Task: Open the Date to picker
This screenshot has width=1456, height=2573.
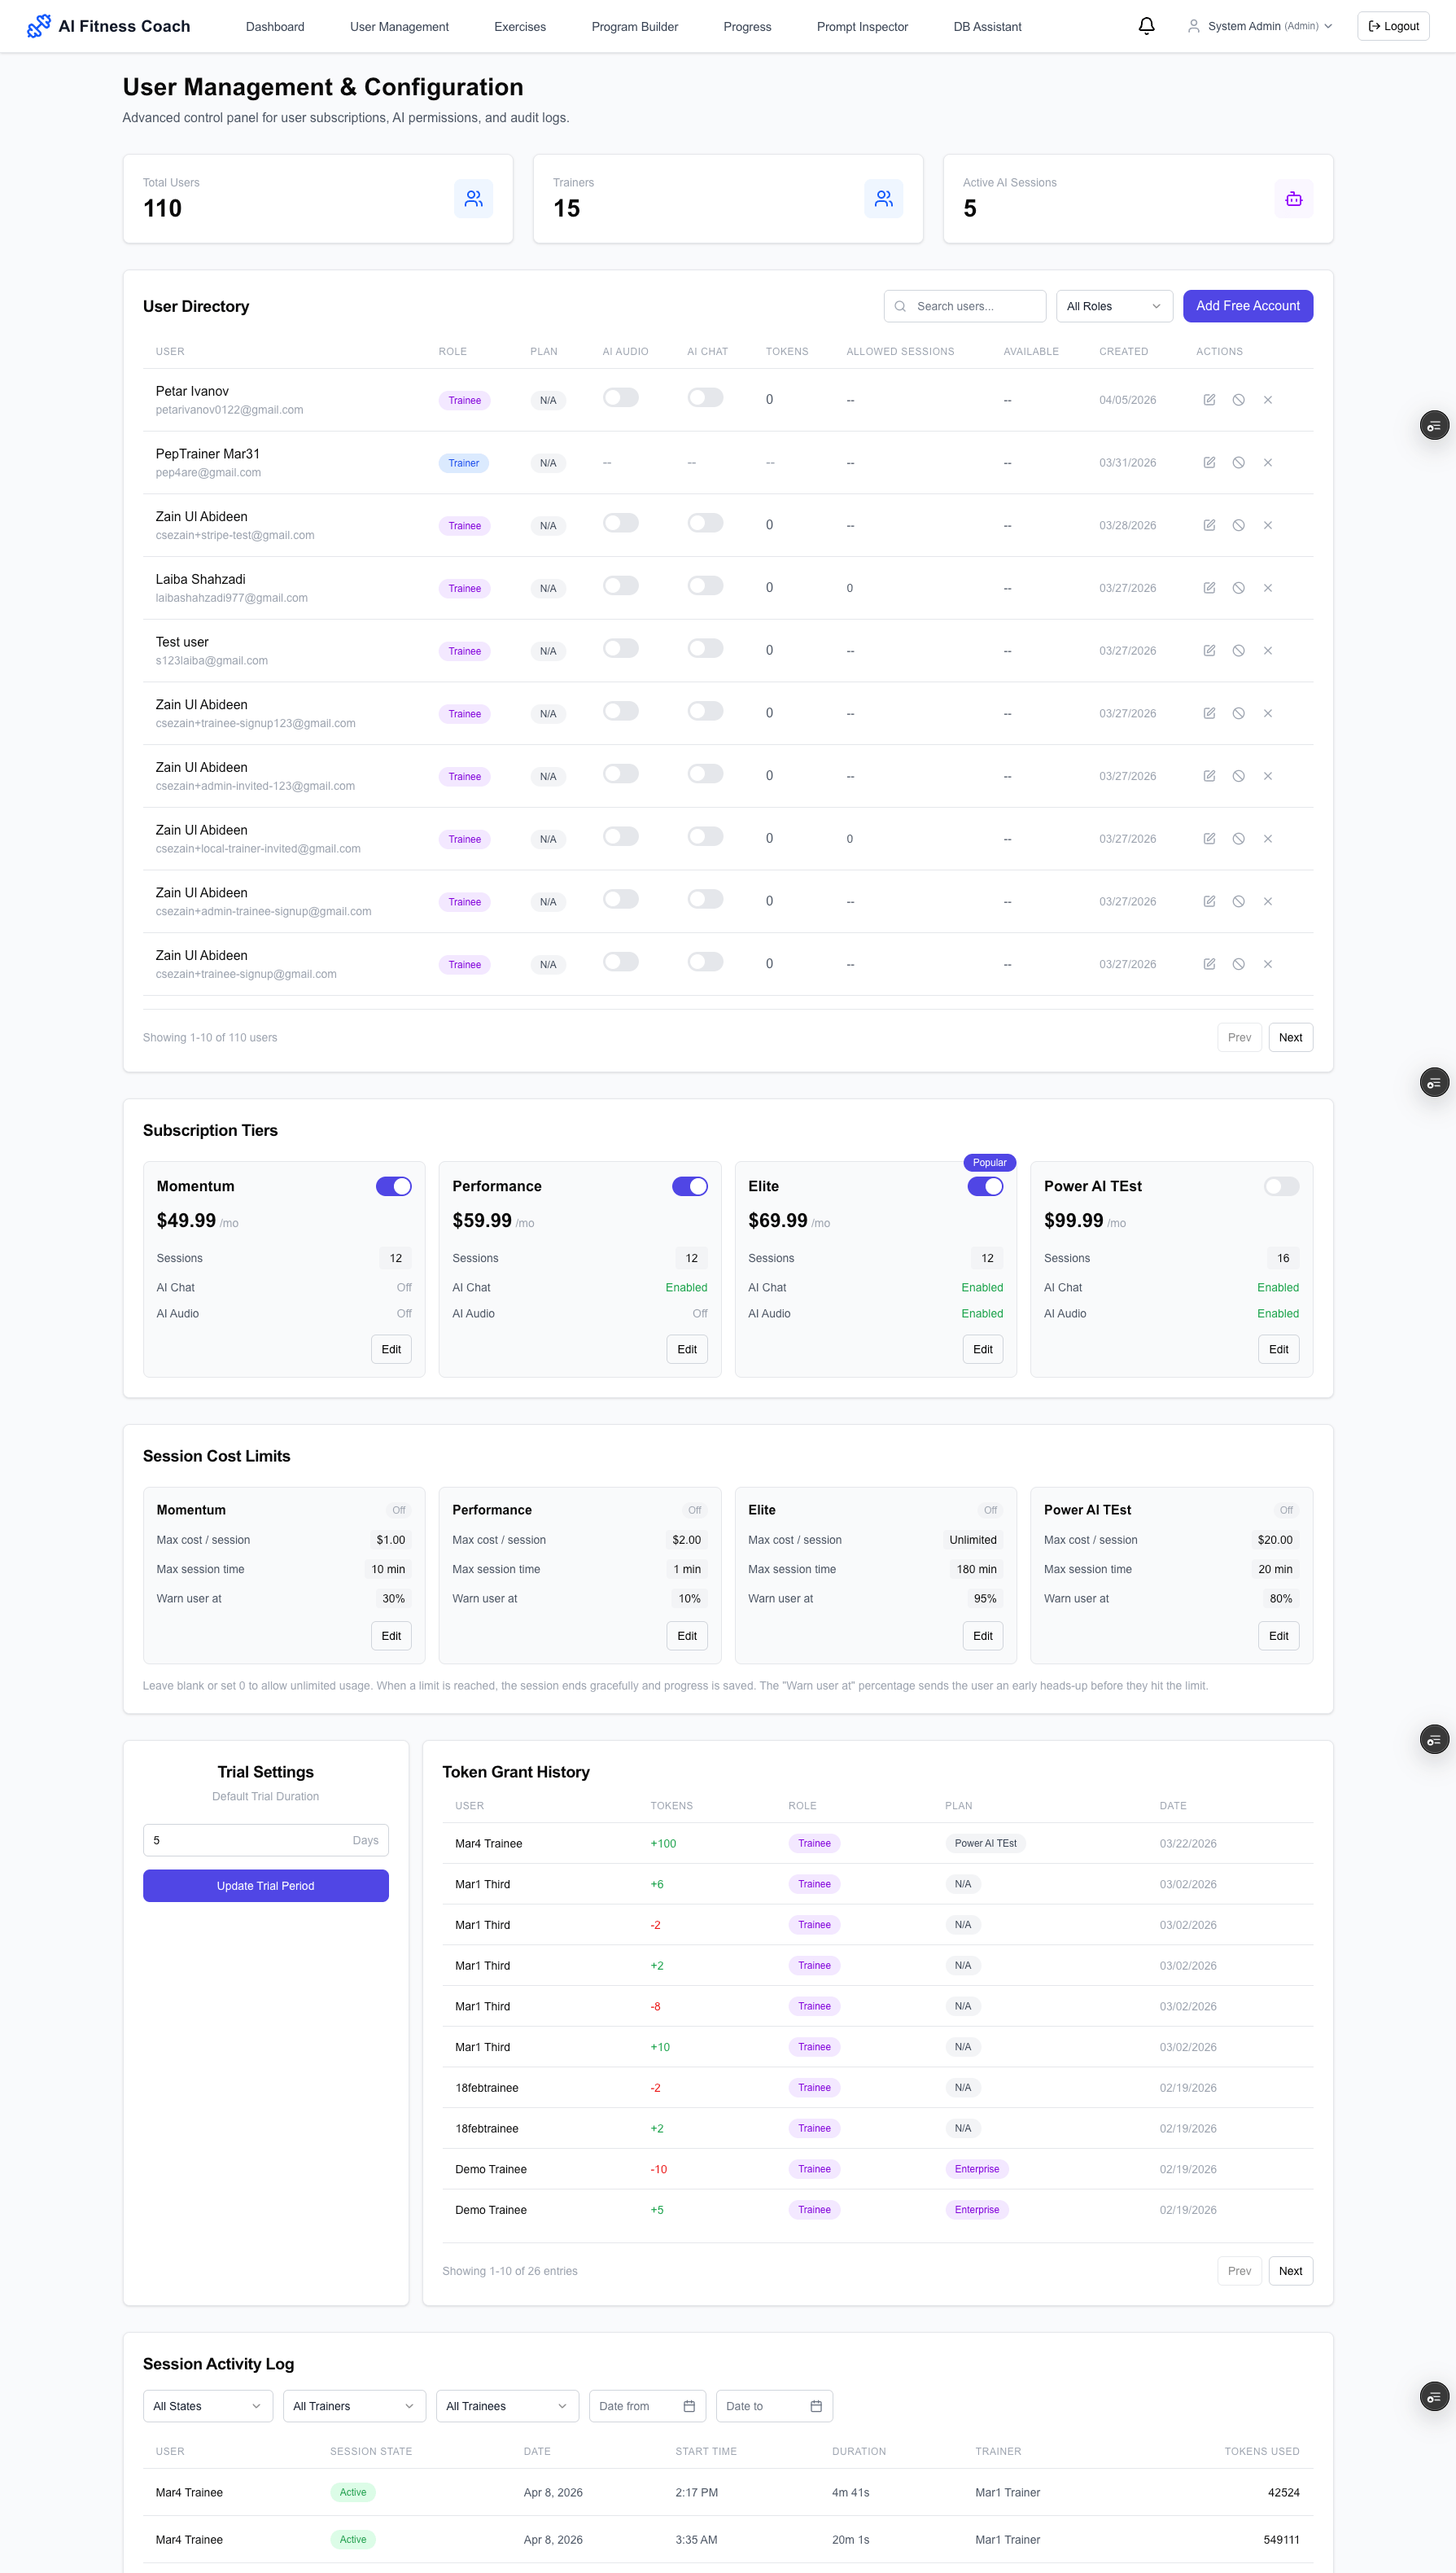Action: (774, 2406)
